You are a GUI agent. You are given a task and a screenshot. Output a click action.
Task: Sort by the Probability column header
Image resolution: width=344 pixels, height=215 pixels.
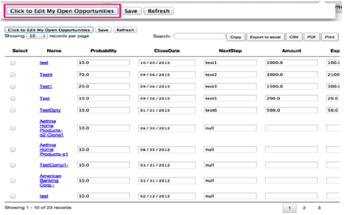pyautogui.click(x=104, y=51)
